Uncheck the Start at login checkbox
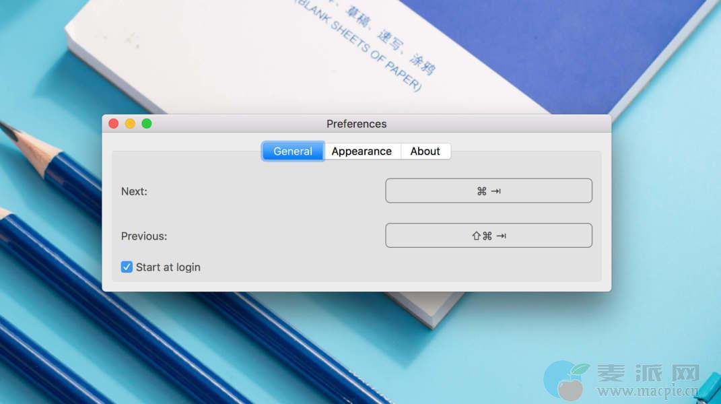The image size is (721, 404). pyautogui.click(x=127, y=267)
